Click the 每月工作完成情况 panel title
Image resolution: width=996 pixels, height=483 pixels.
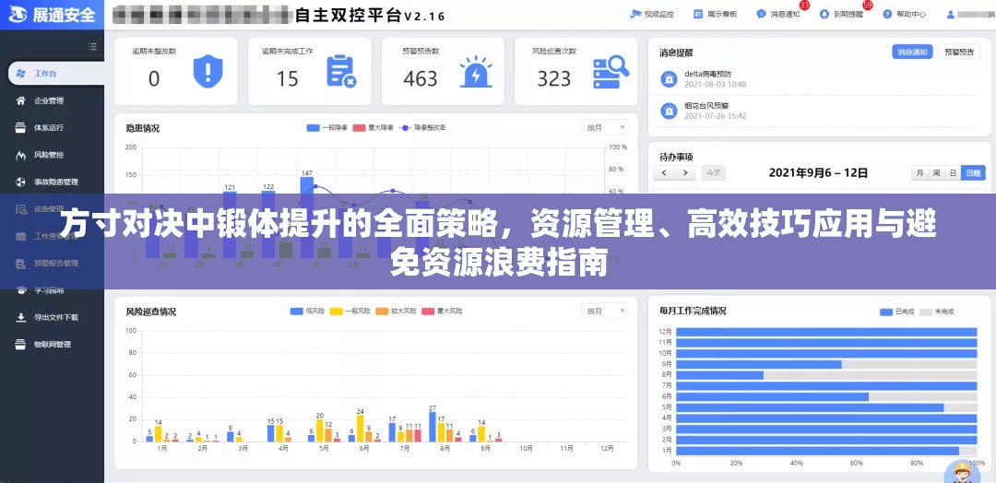pyautogui.click(x=693, y=311)
